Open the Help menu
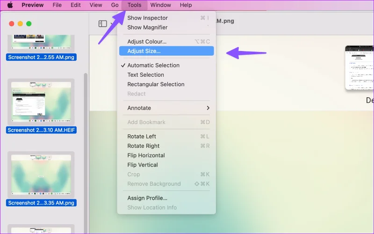This screenshot has height=234, width=374. click(x=186, y=5)
